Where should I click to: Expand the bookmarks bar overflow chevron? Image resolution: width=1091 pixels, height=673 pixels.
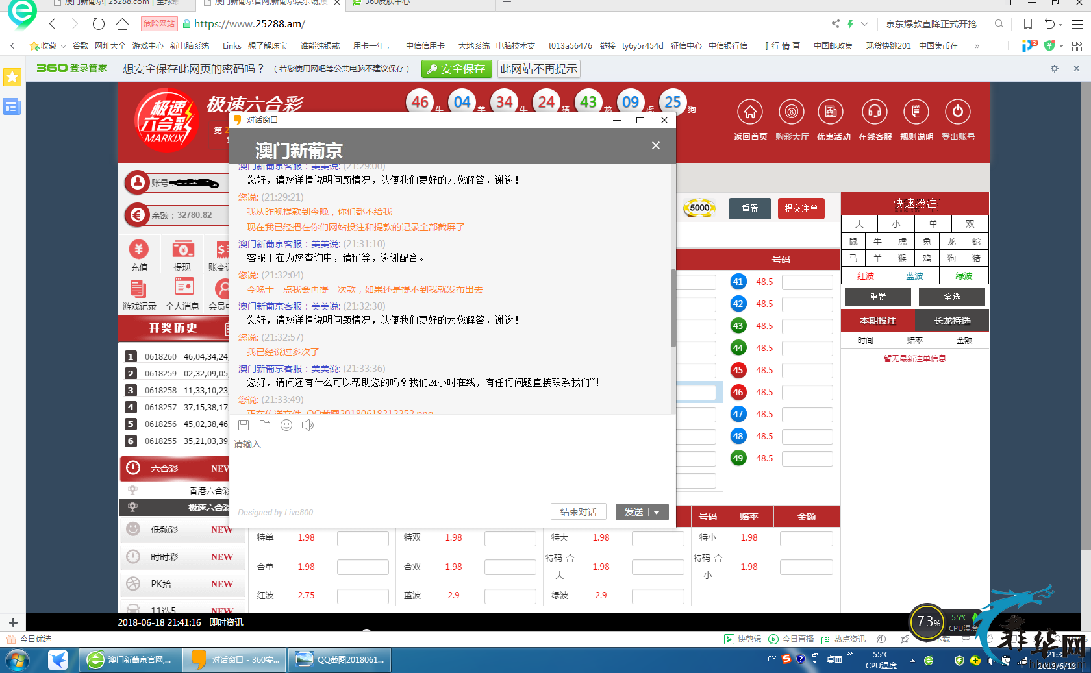[x=977, y=46]
